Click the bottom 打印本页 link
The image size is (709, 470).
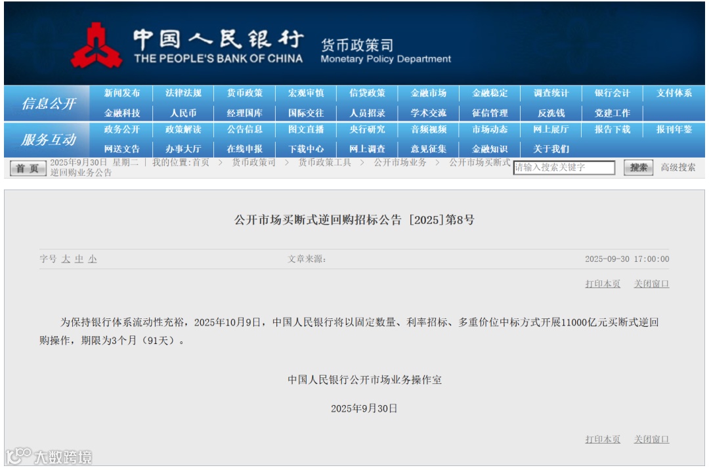tap(603, 439)
